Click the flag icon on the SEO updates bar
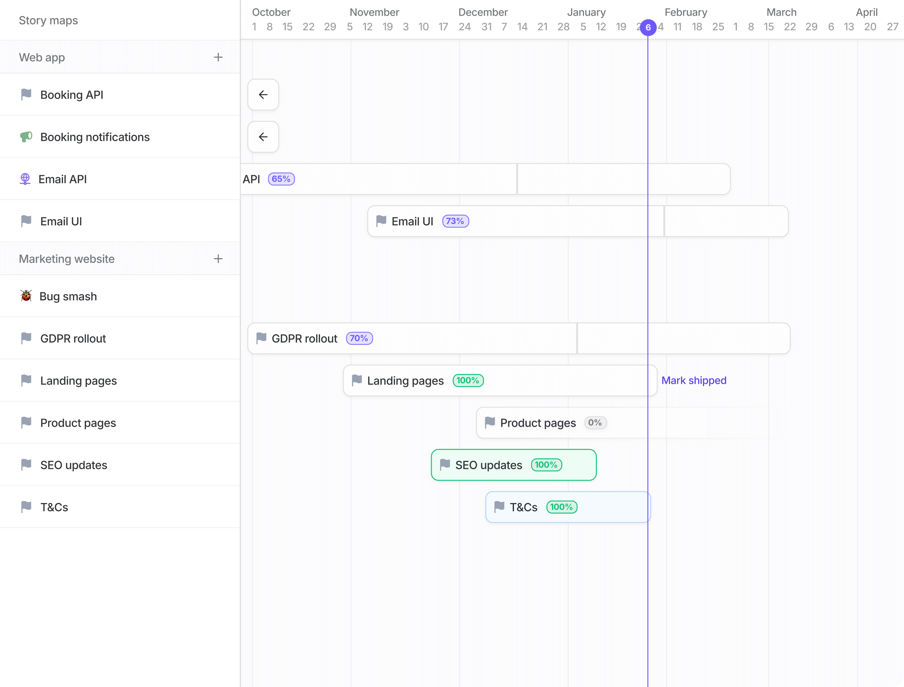The image size is (904, 687). pos(445,464)
